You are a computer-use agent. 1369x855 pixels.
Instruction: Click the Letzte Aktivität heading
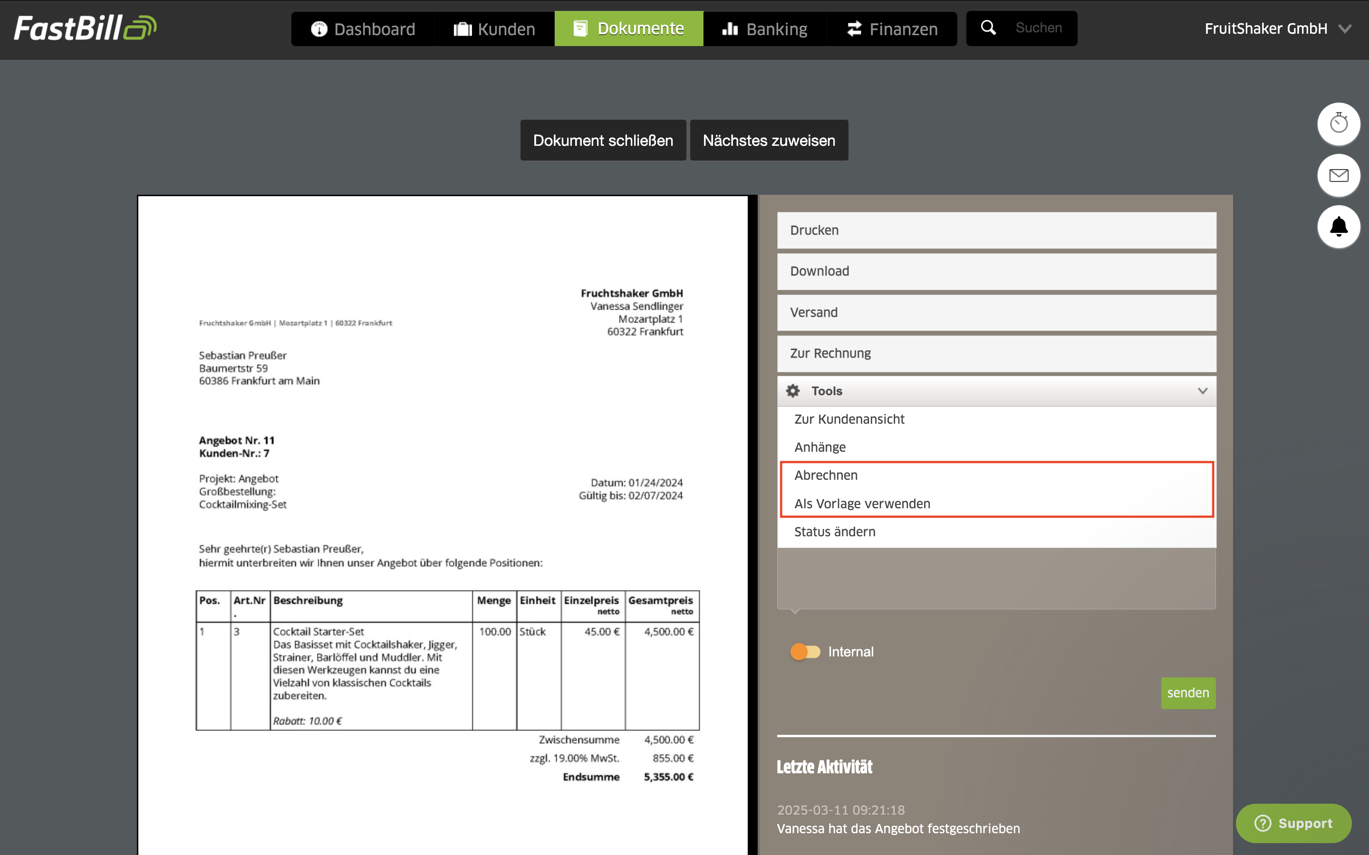click(x=824, y=767)
